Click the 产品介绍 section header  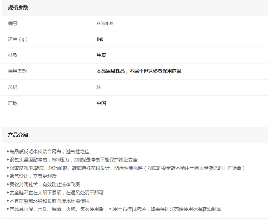point(18,135)
